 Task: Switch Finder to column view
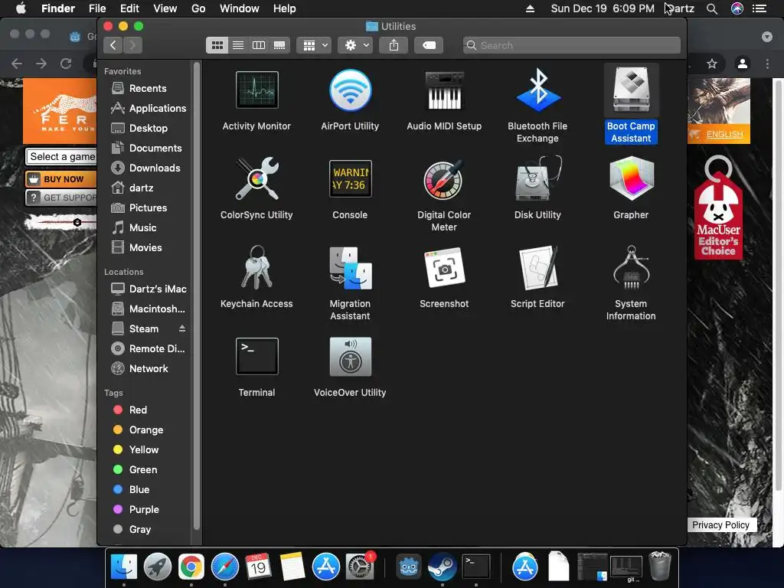(259, 45)
